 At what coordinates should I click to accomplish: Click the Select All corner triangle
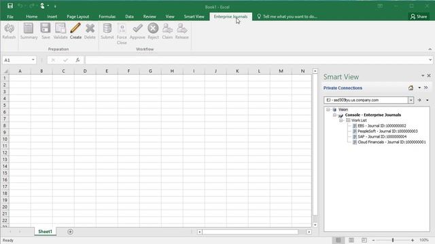[5, 71]
